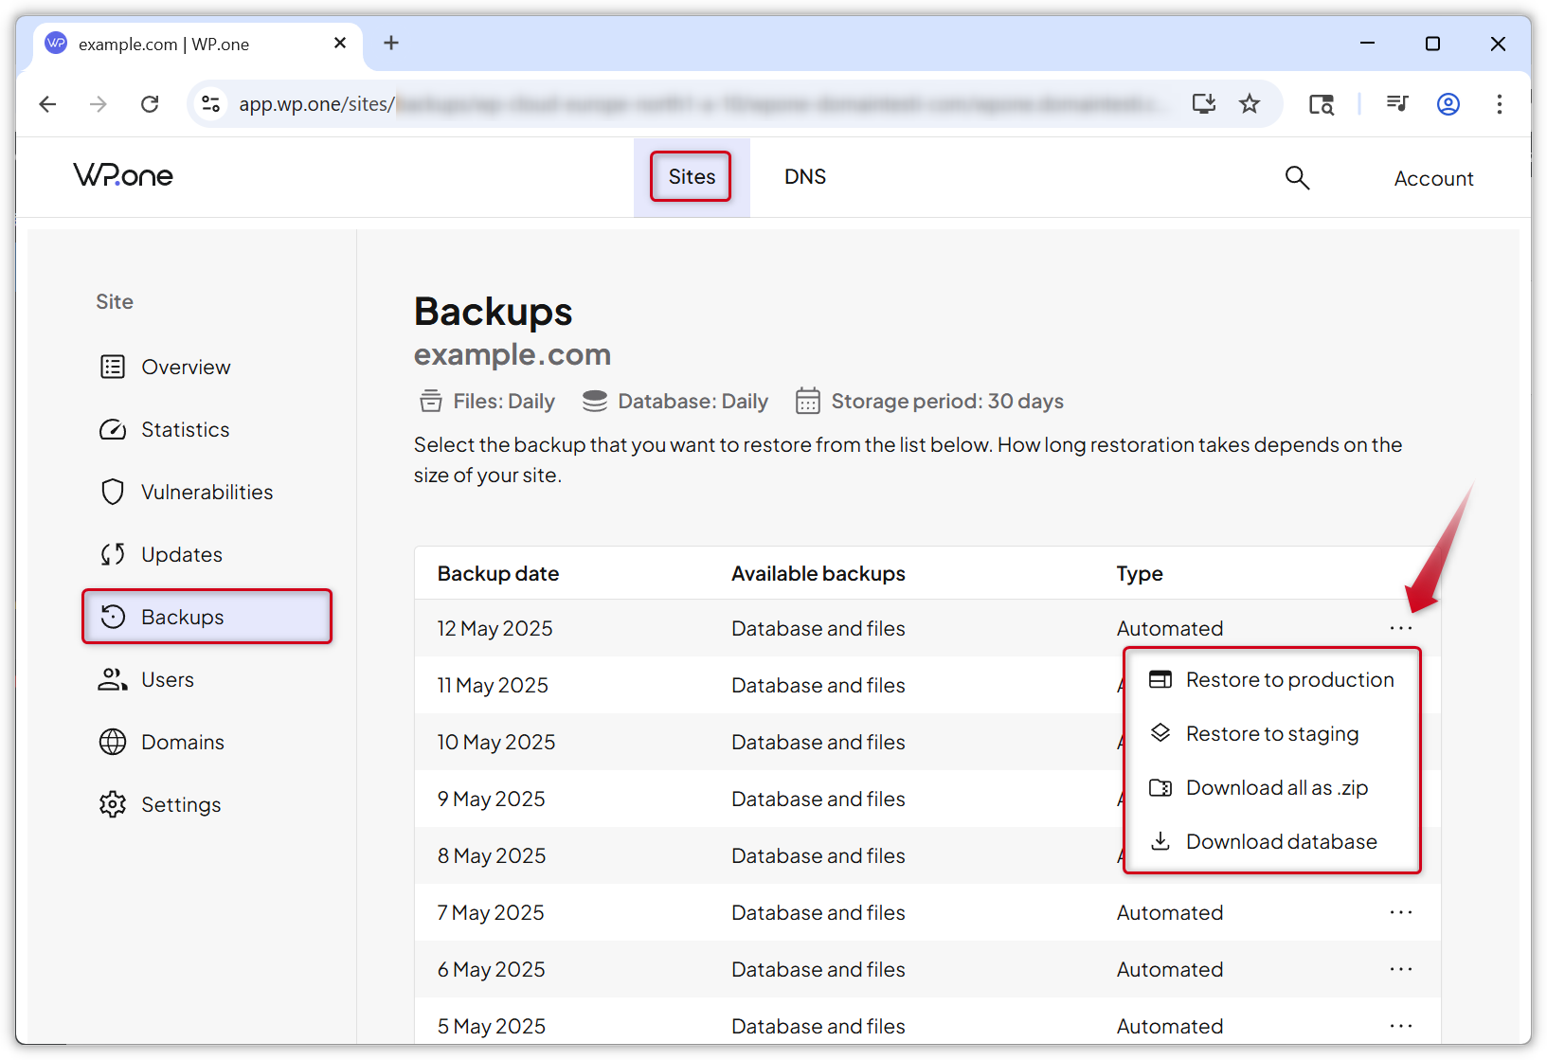The width and height of the screenshot is (1547, 1060).
Task: Select the Overview sidebar icon
Action: 113,367
